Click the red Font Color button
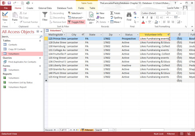The height and width of the screenshot is (136, 195). click(143, 22)
